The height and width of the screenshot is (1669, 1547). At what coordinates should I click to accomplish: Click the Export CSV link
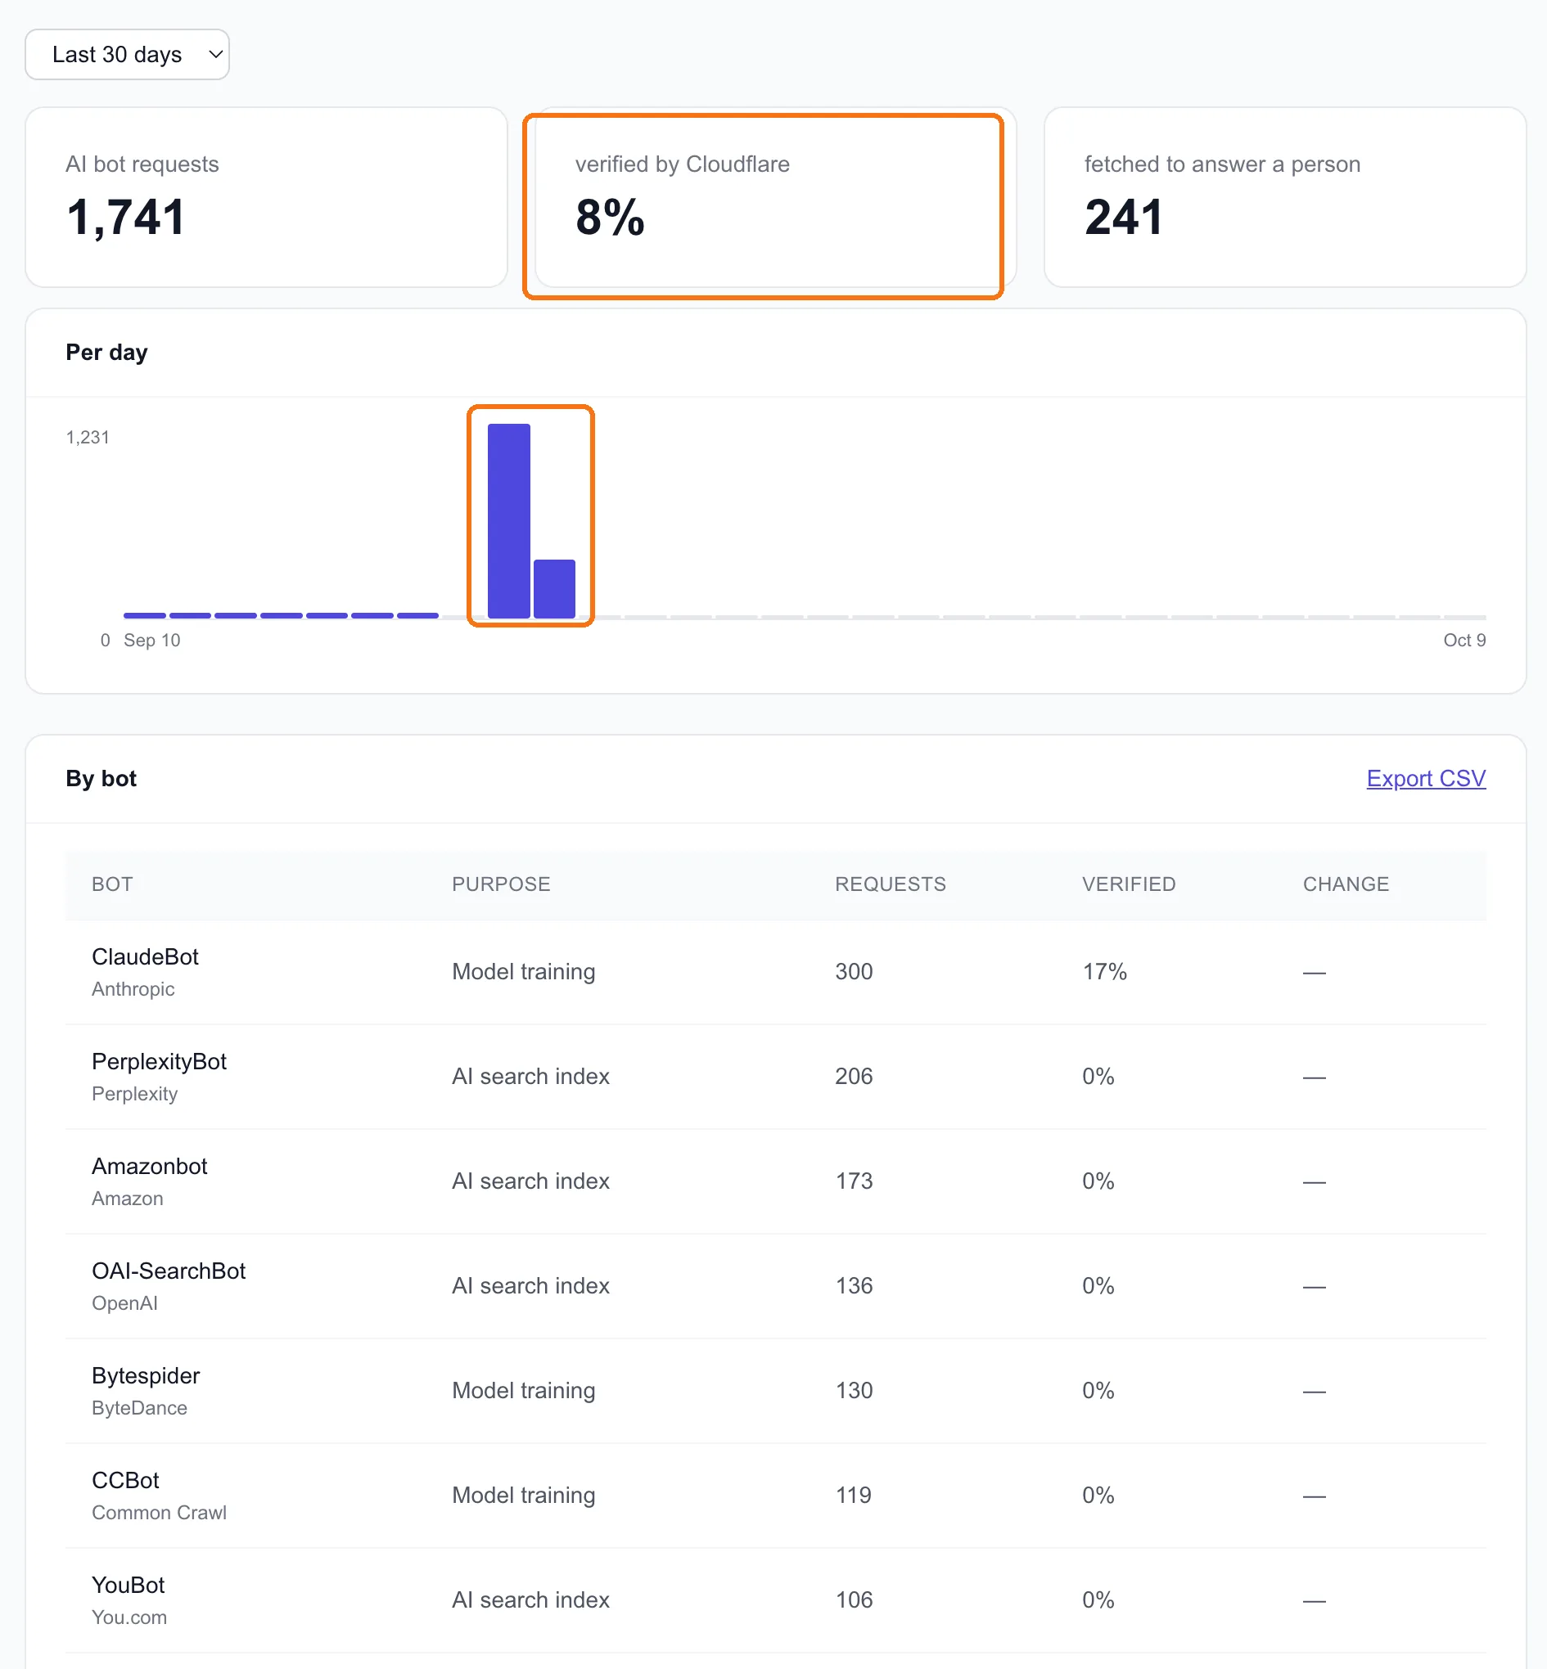(x=1426, y=778)
